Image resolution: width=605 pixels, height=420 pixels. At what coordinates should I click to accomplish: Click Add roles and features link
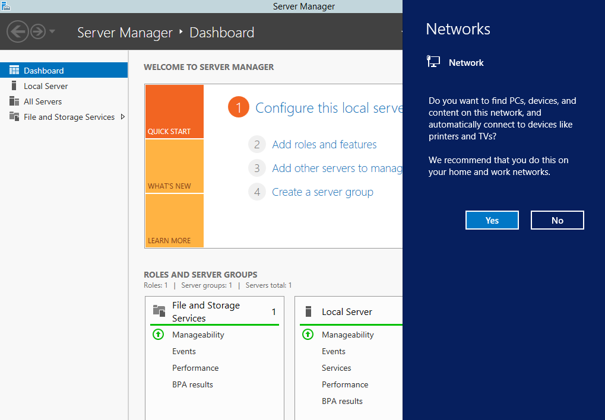click(x=324, y=144)
